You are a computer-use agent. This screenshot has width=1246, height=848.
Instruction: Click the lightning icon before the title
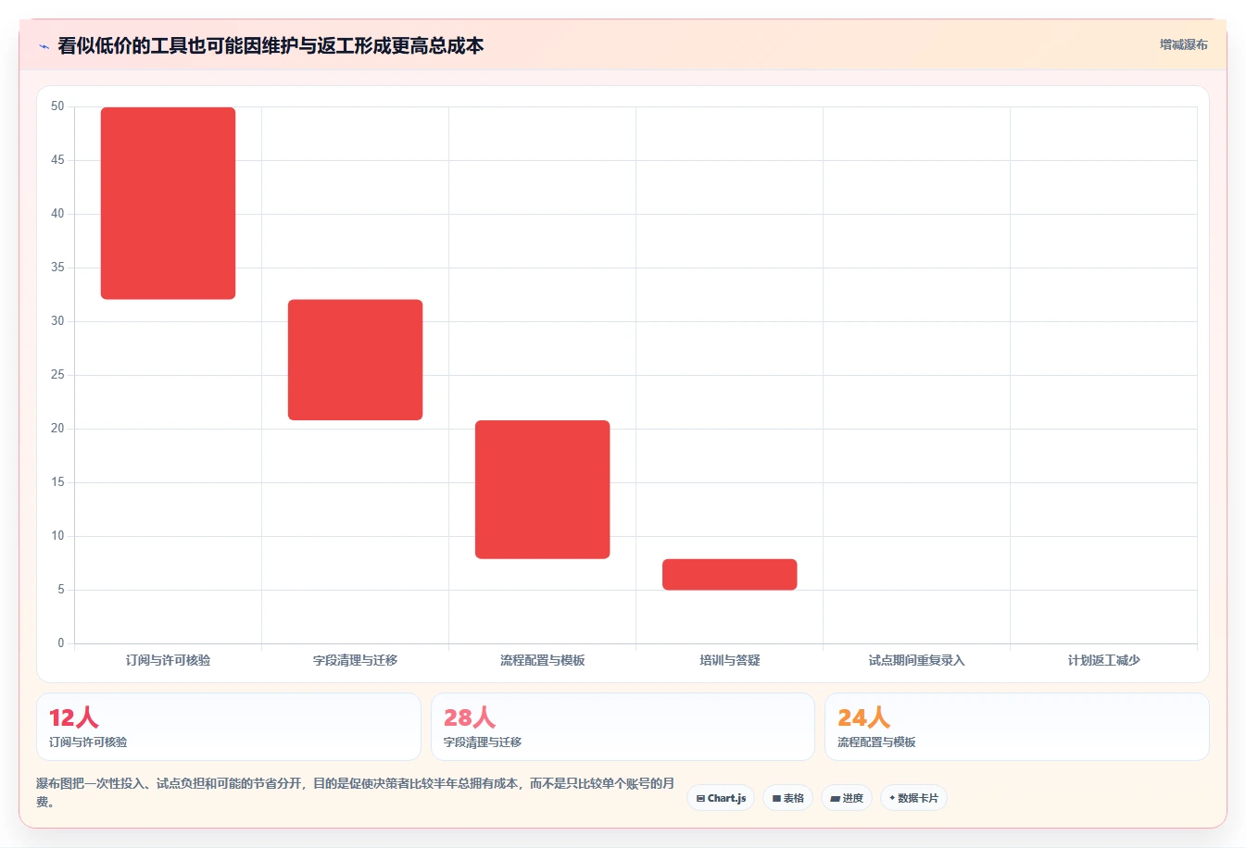pos(44,46)
